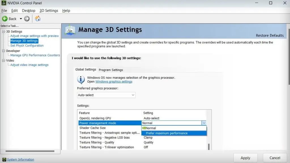290x163 pixels.
Task: Switch to the Program Settings tab
Action: click(111, 70)
